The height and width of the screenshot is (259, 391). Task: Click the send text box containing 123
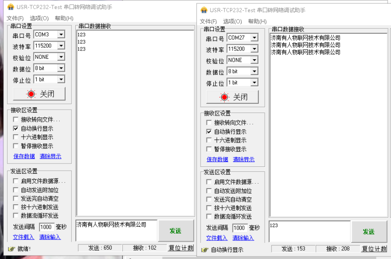tap(309, 231)
